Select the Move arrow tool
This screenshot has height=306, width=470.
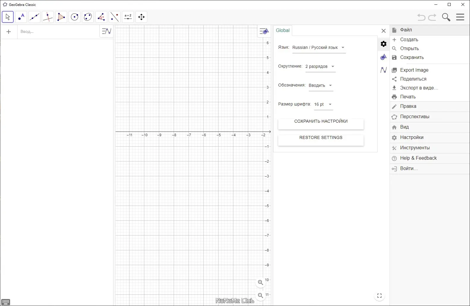[x=8, y=17]
